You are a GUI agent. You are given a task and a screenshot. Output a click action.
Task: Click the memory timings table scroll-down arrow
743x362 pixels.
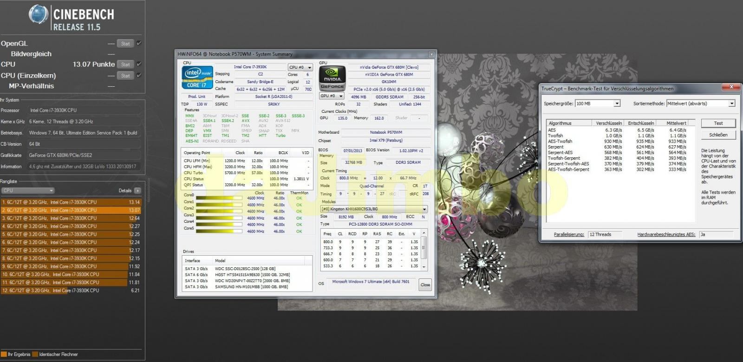[x=424, y=267]
